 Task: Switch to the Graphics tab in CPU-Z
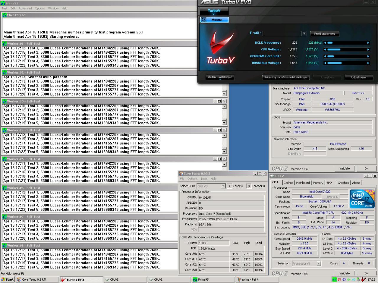[x=343, y=183]
